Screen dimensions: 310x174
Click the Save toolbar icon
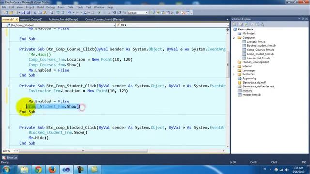point(23,13)
